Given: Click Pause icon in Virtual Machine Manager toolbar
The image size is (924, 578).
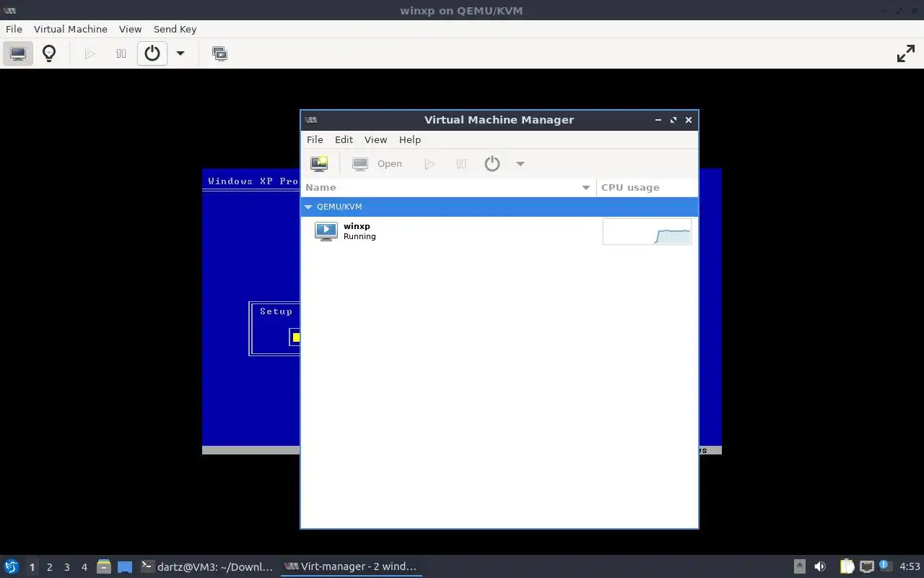Looking at the screenshot, I should pyautogui.click(x=461, y=163).
